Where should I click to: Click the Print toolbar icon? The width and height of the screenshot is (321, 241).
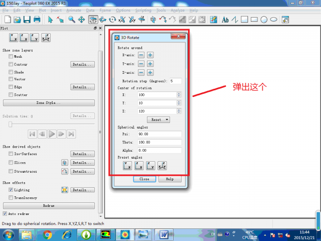[x=38, y=20]
